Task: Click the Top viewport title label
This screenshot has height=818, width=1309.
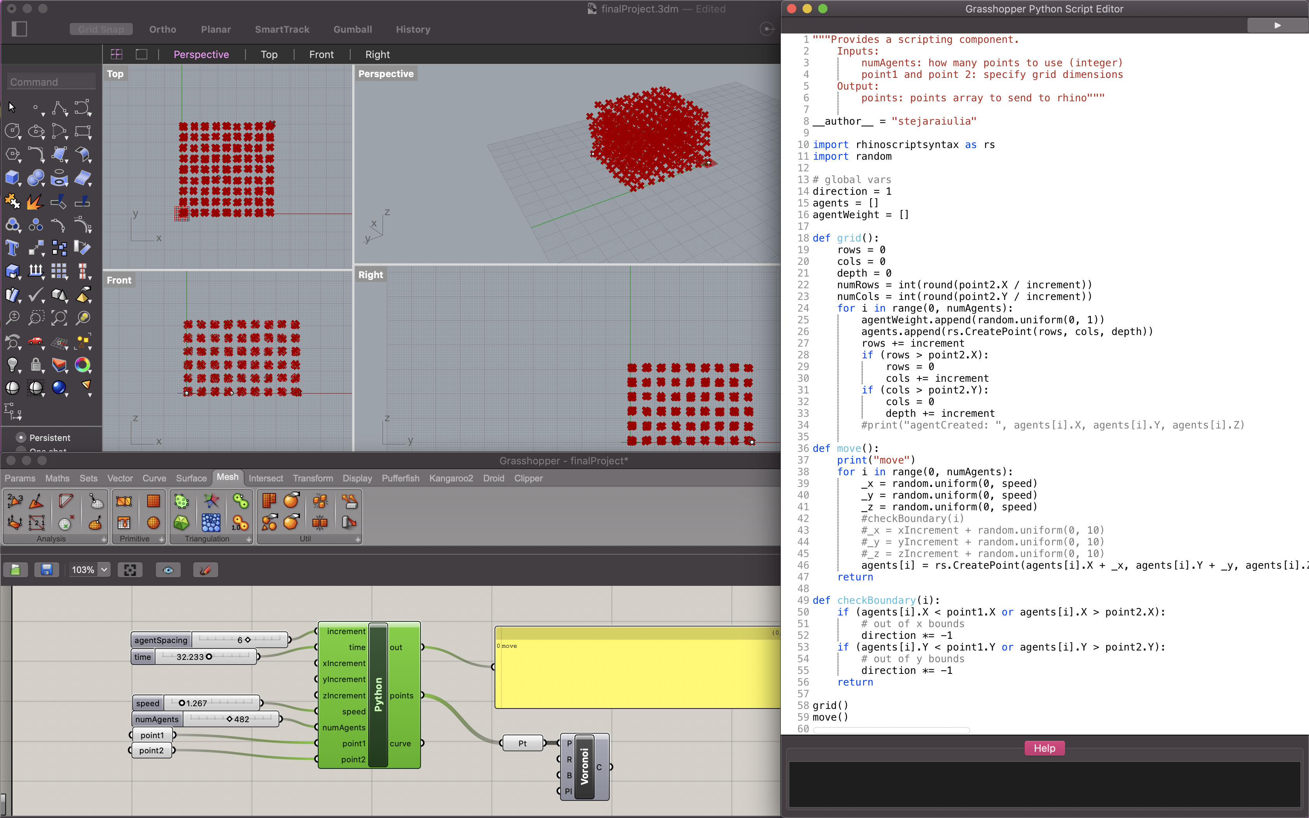Action: [115, 74]
